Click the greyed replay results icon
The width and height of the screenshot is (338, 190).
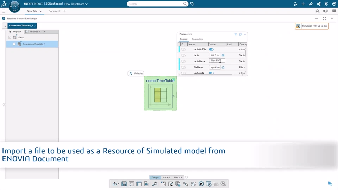coord(223,184)
